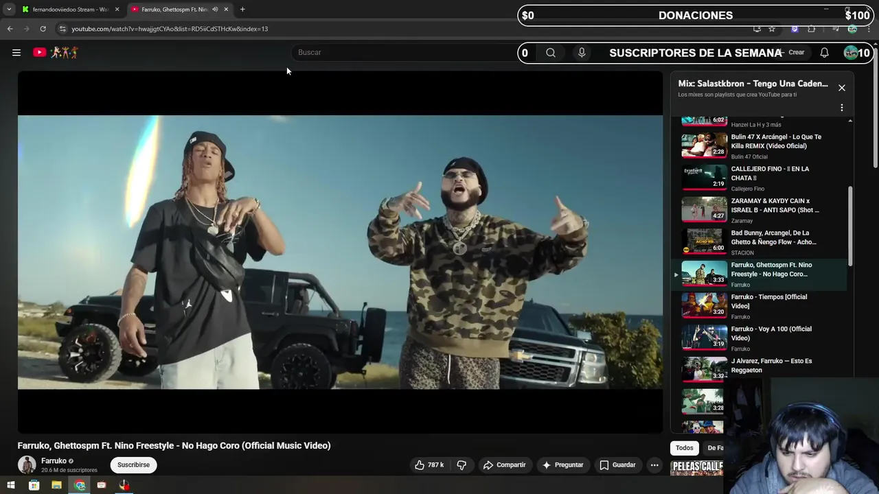Open the red-and-white taskbar app icon

coord(102,485)
